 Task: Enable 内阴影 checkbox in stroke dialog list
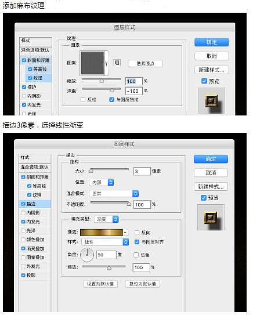coord(23,212)
